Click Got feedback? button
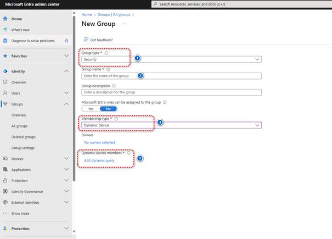Screen dimensions: 332x239 [x=98, y=40]
